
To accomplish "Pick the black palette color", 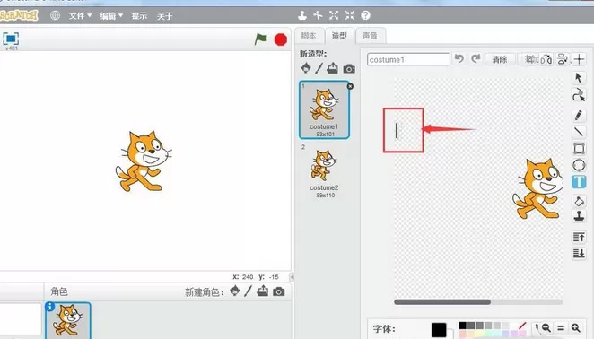I will coord(462,326).
